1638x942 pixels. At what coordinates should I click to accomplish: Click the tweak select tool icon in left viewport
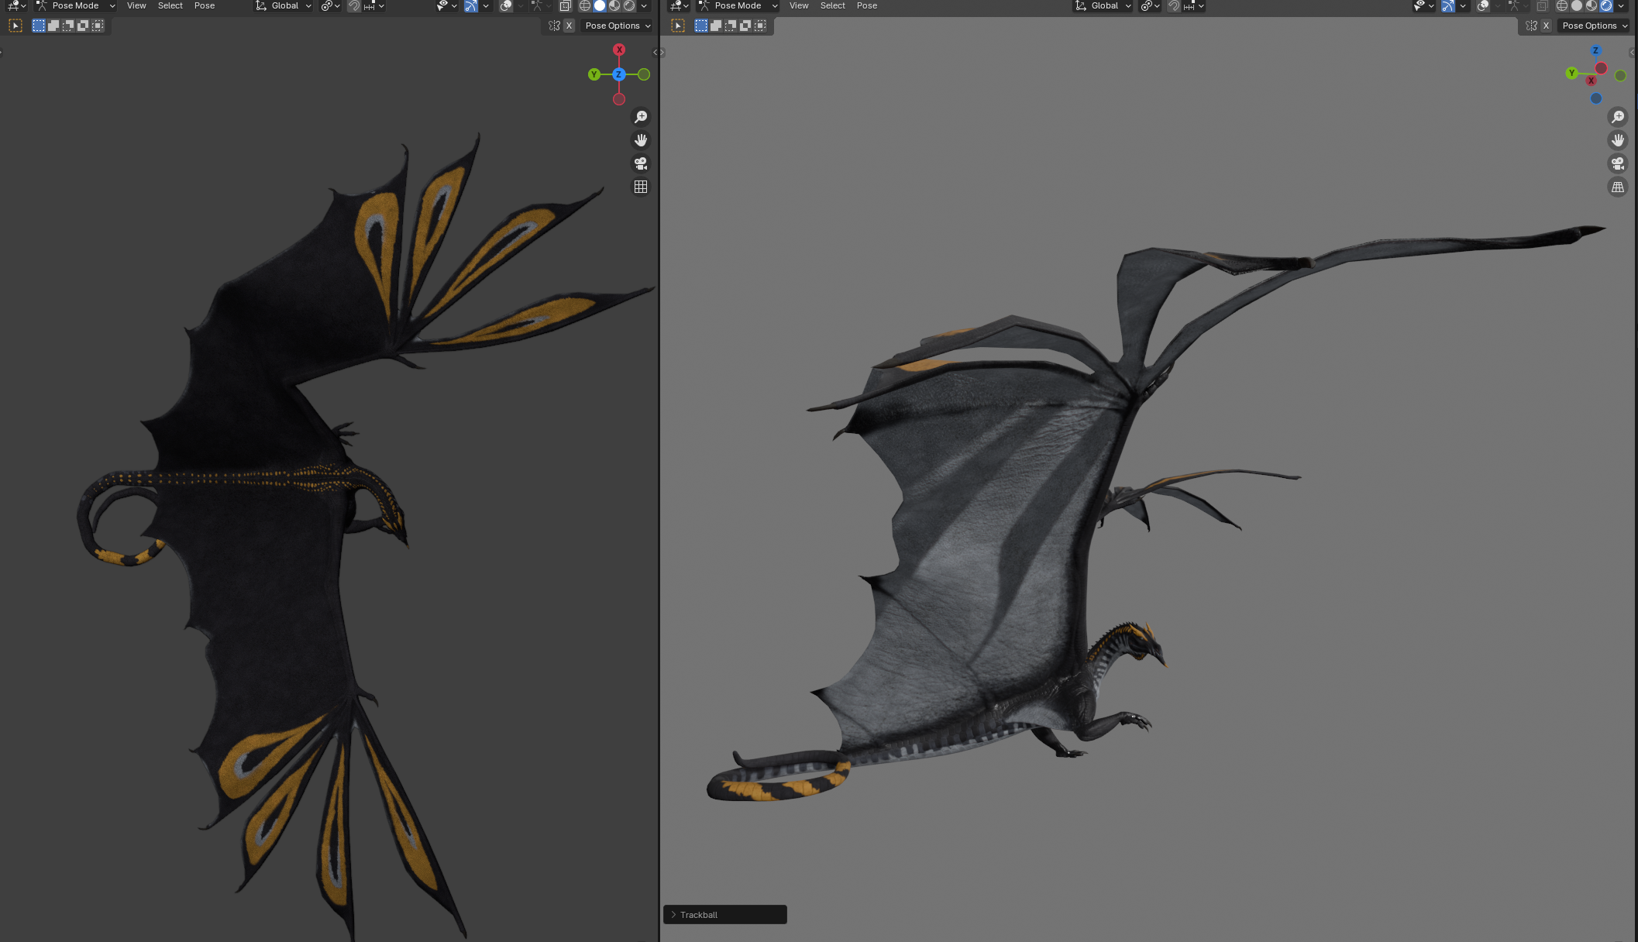[15, 26]
